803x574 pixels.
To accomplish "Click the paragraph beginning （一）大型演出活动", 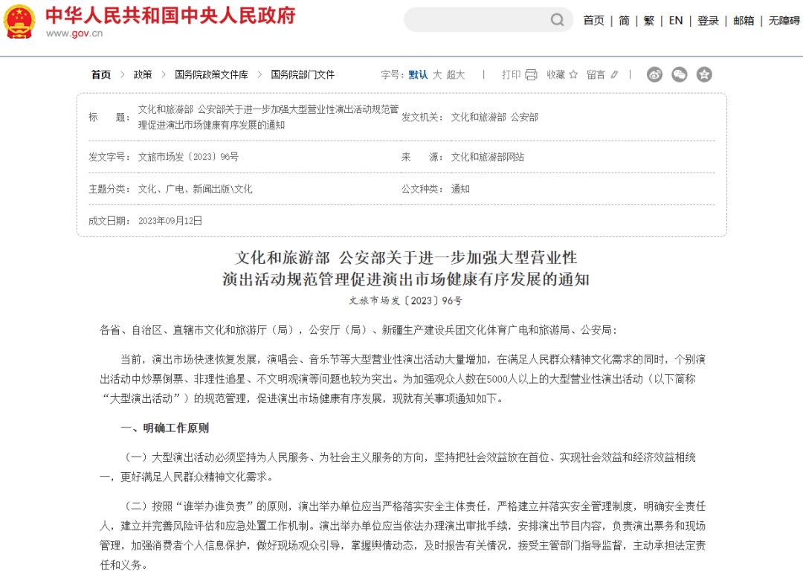I will [x=397, y=467].
